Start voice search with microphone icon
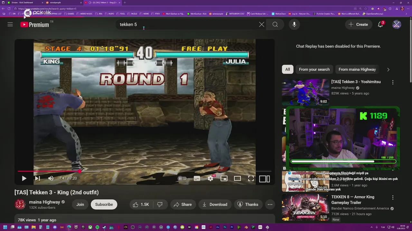Viewport: 412px width, 231px height. click(x=294, y=24)
